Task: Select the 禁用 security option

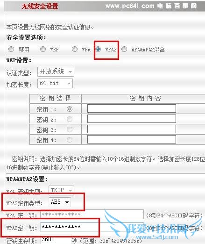Action: (x=11, y=49)
